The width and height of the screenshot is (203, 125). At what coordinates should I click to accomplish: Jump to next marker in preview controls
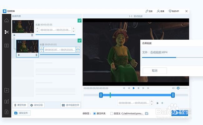148,88
